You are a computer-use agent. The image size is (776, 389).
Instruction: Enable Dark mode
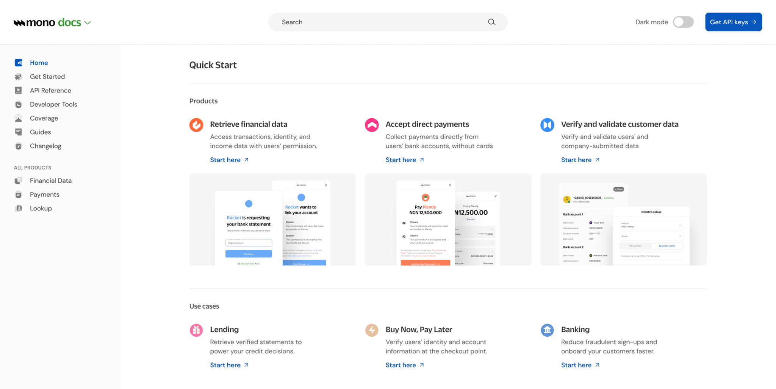tap(683, 22)
